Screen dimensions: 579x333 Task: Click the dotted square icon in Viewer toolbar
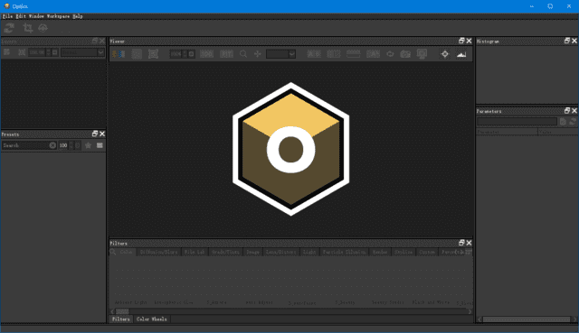click(x=137, y=54)
